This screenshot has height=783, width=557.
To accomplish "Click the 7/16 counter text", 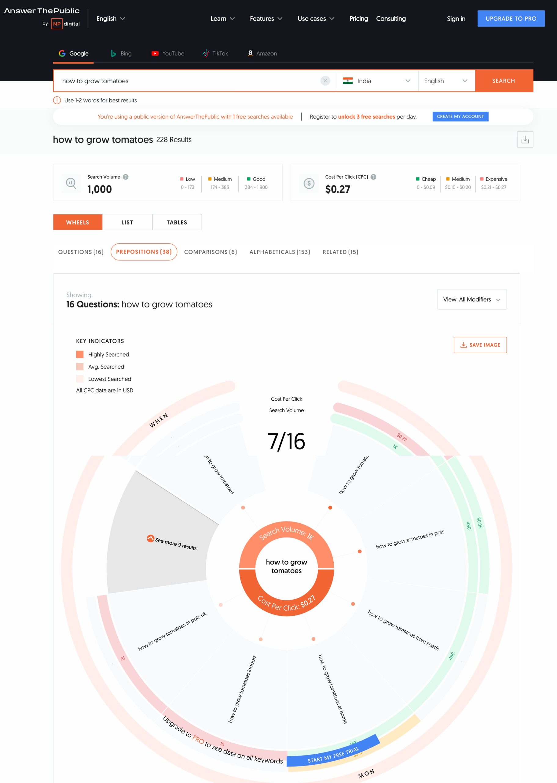I will (x=286, y=441).
